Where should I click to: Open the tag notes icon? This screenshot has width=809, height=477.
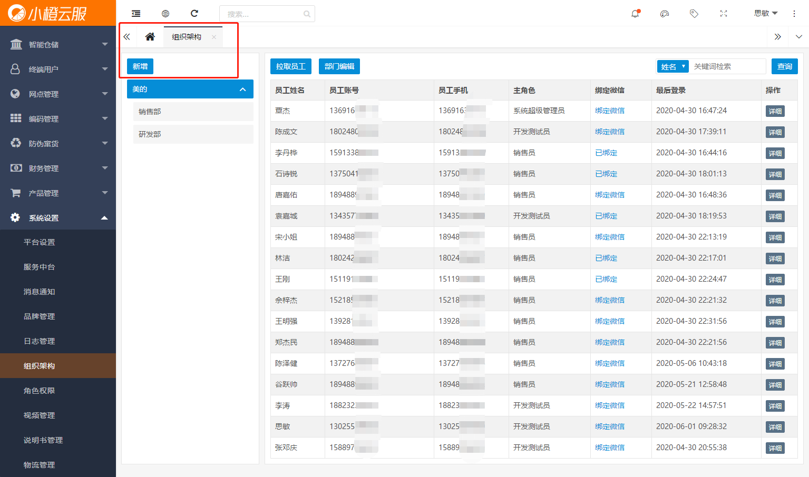(x=694, y=14)
